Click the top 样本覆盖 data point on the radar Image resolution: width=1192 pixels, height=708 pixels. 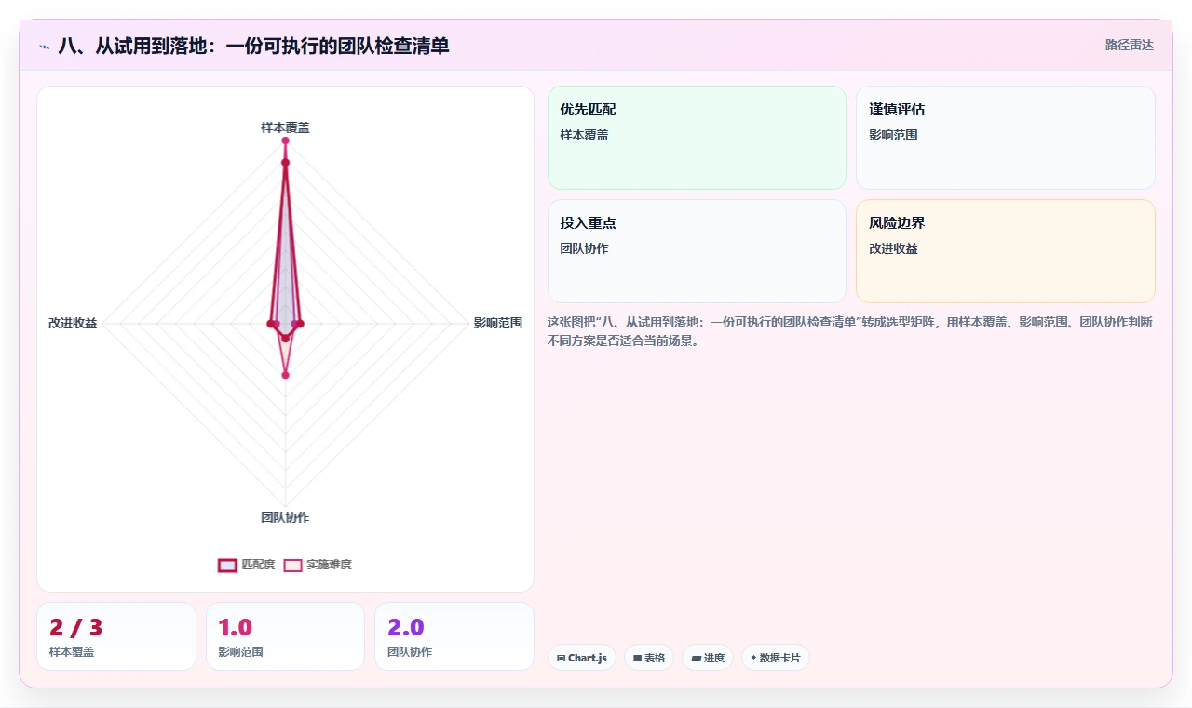pyautogui.click(x=285, y=140)
